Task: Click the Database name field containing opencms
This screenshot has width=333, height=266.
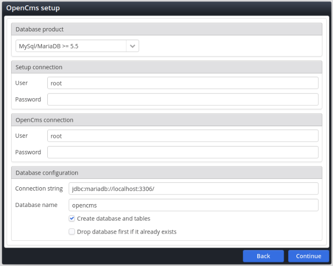Action: click(193, 205)
